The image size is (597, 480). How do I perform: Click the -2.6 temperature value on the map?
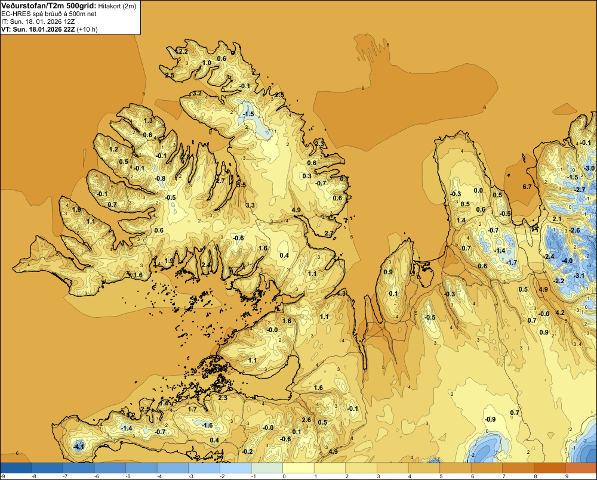click(x=574, y=230)
